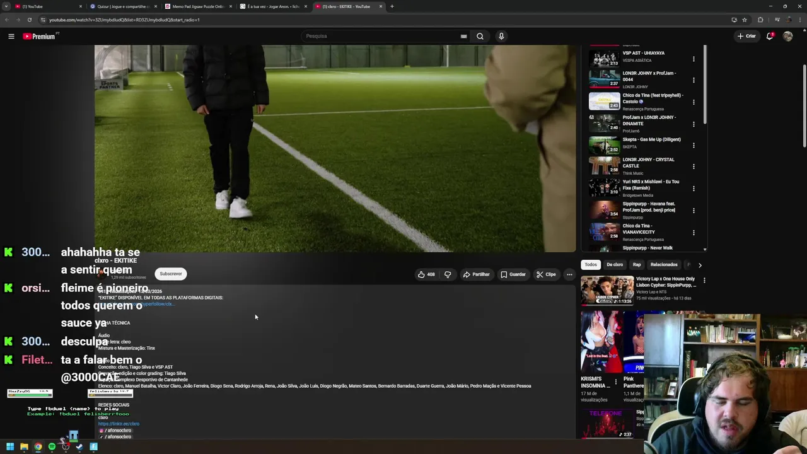Screen dimensions: 807x454
Task: Open the account avatar menu
Action: (787, 36)
